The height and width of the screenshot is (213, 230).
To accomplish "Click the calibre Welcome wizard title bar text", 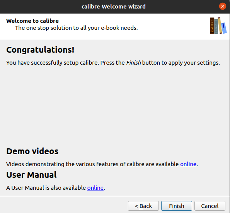I will click(x=114, y=7).
